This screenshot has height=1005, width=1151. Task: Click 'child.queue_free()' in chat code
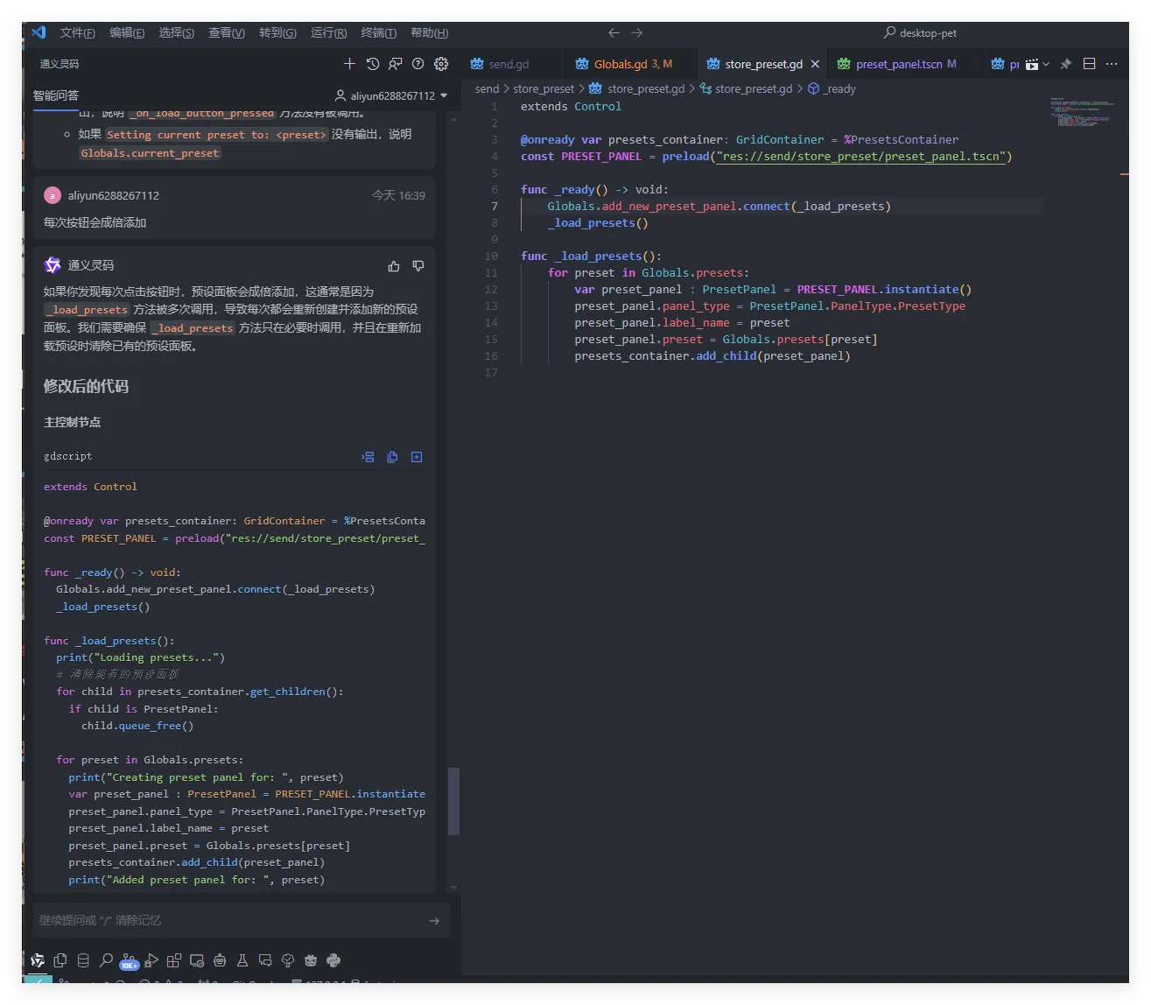point(137,726)
